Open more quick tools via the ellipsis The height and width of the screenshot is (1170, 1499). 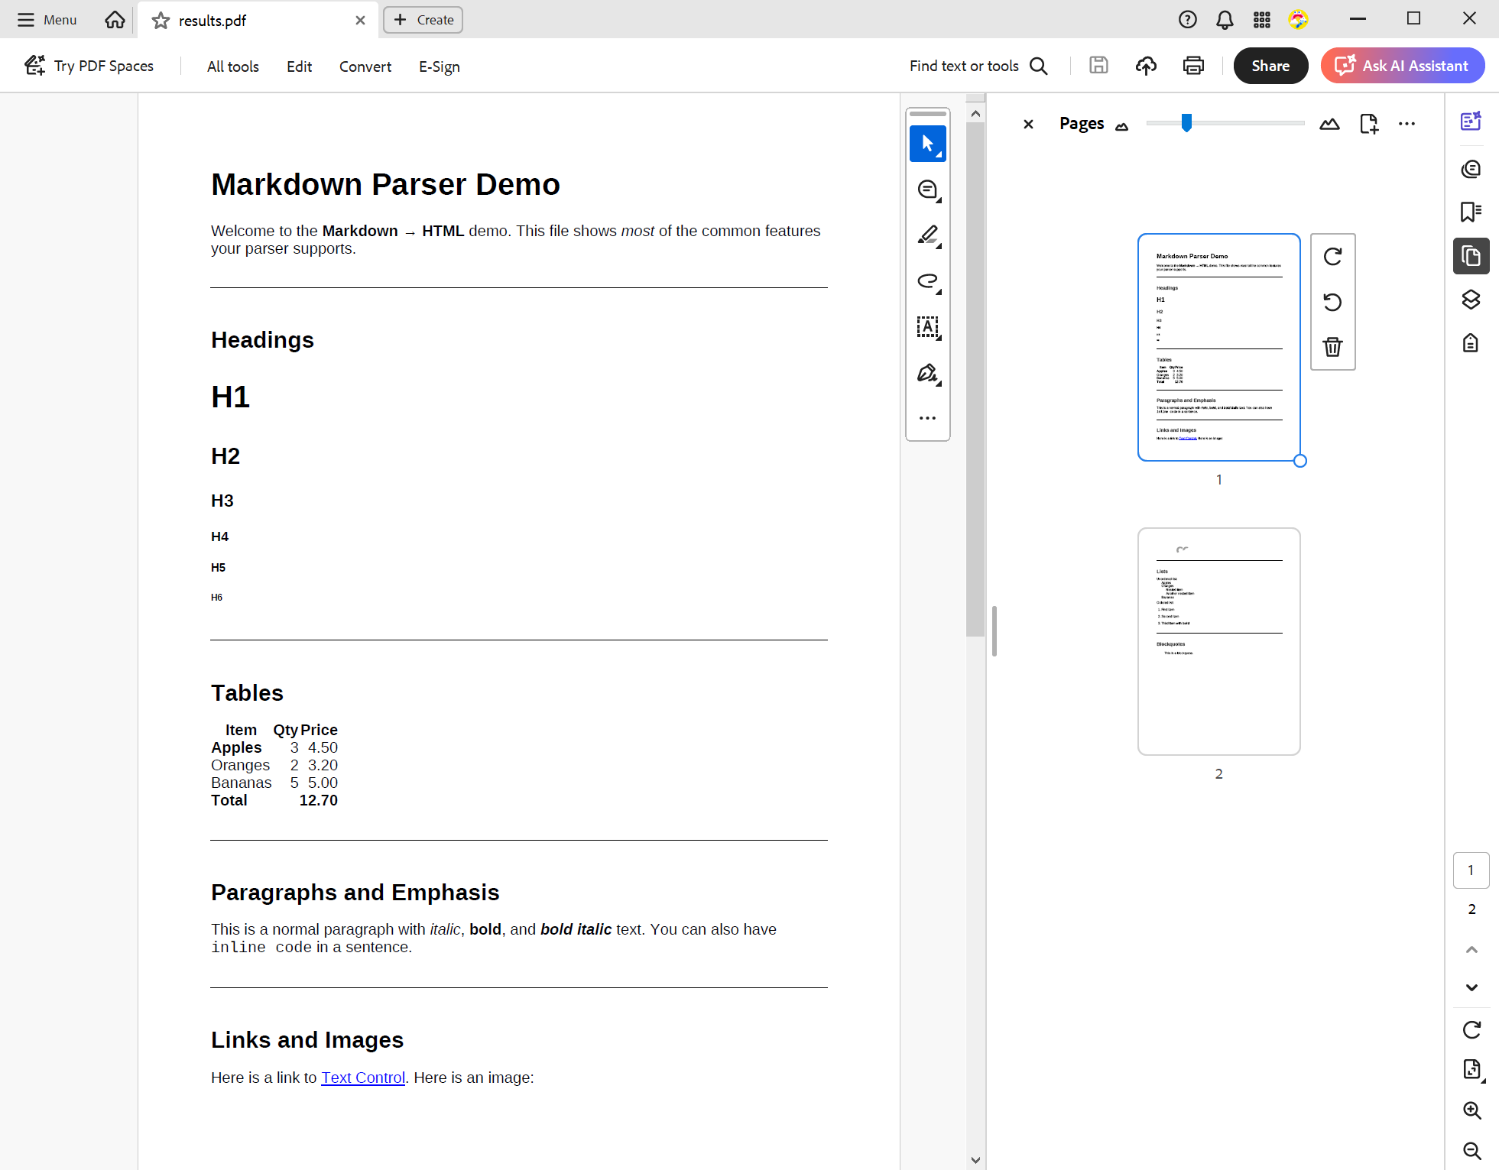point(928,417)
